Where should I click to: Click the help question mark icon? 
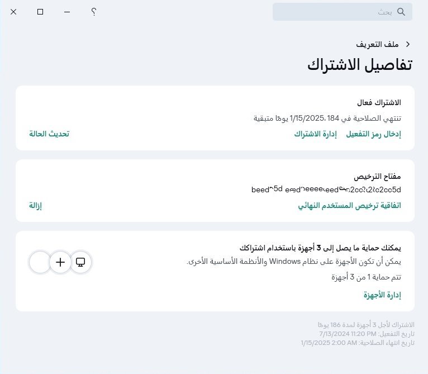point(94,12)
